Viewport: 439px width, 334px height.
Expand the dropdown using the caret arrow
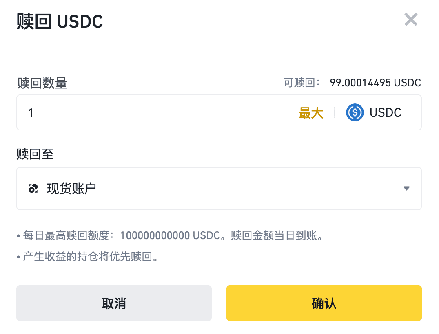[x=406, y=189]
